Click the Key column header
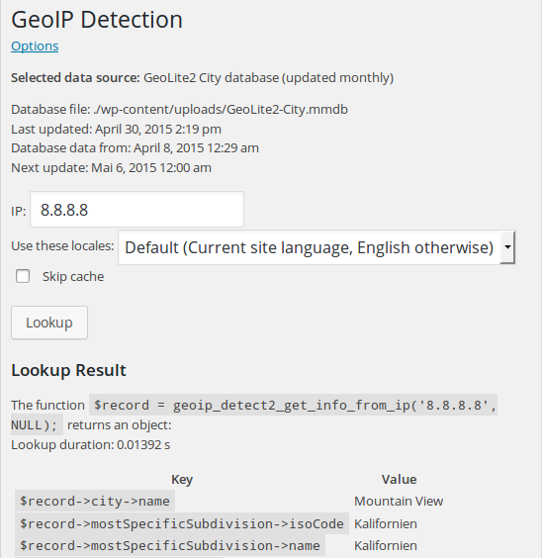The width and height of the screenshot is (542, 558). tap(182, 480)
